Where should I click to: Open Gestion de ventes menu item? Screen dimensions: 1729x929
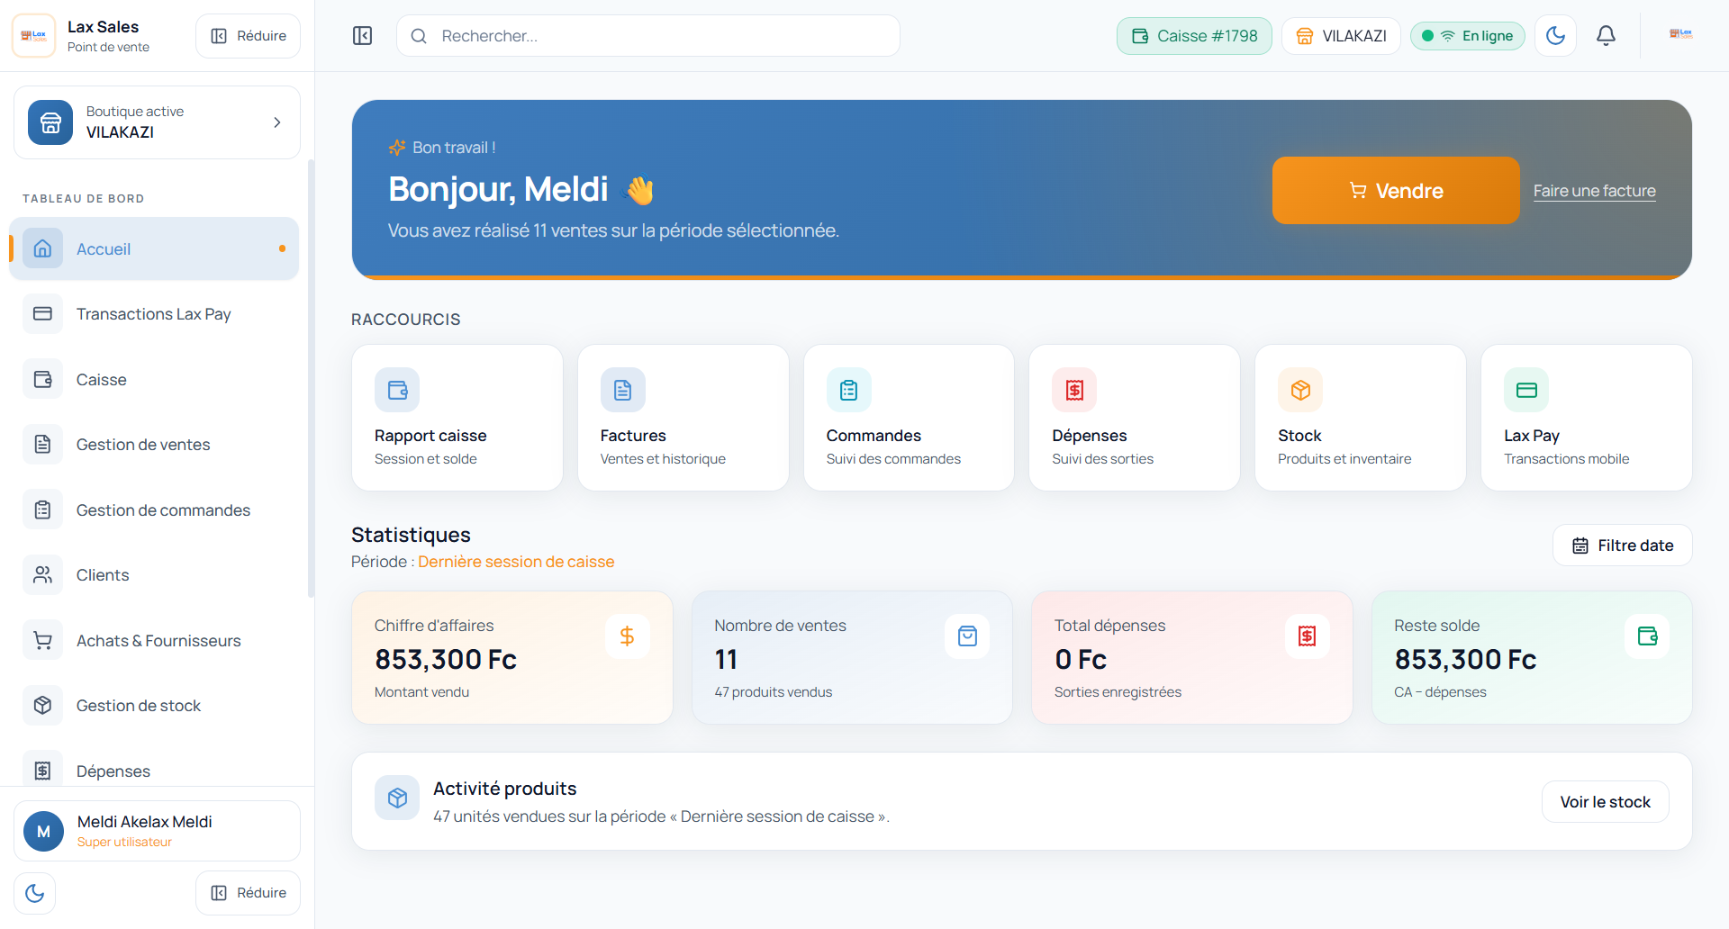coord(154,445)
